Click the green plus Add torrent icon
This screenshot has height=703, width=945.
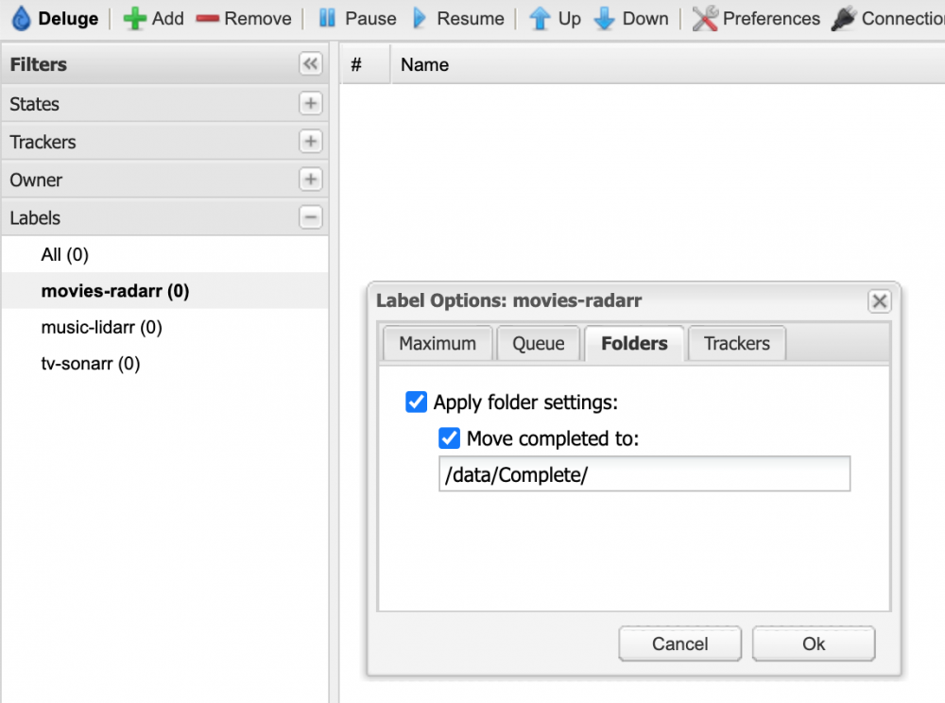(134, 19)
